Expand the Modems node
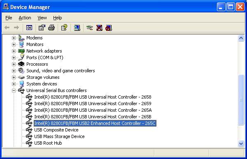Viewport: 247px width, 159px height. (14, 38)
